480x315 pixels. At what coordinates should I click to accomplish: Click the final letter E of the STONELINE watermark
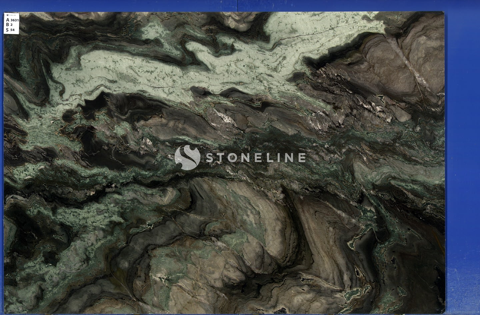tap(301, 157)
